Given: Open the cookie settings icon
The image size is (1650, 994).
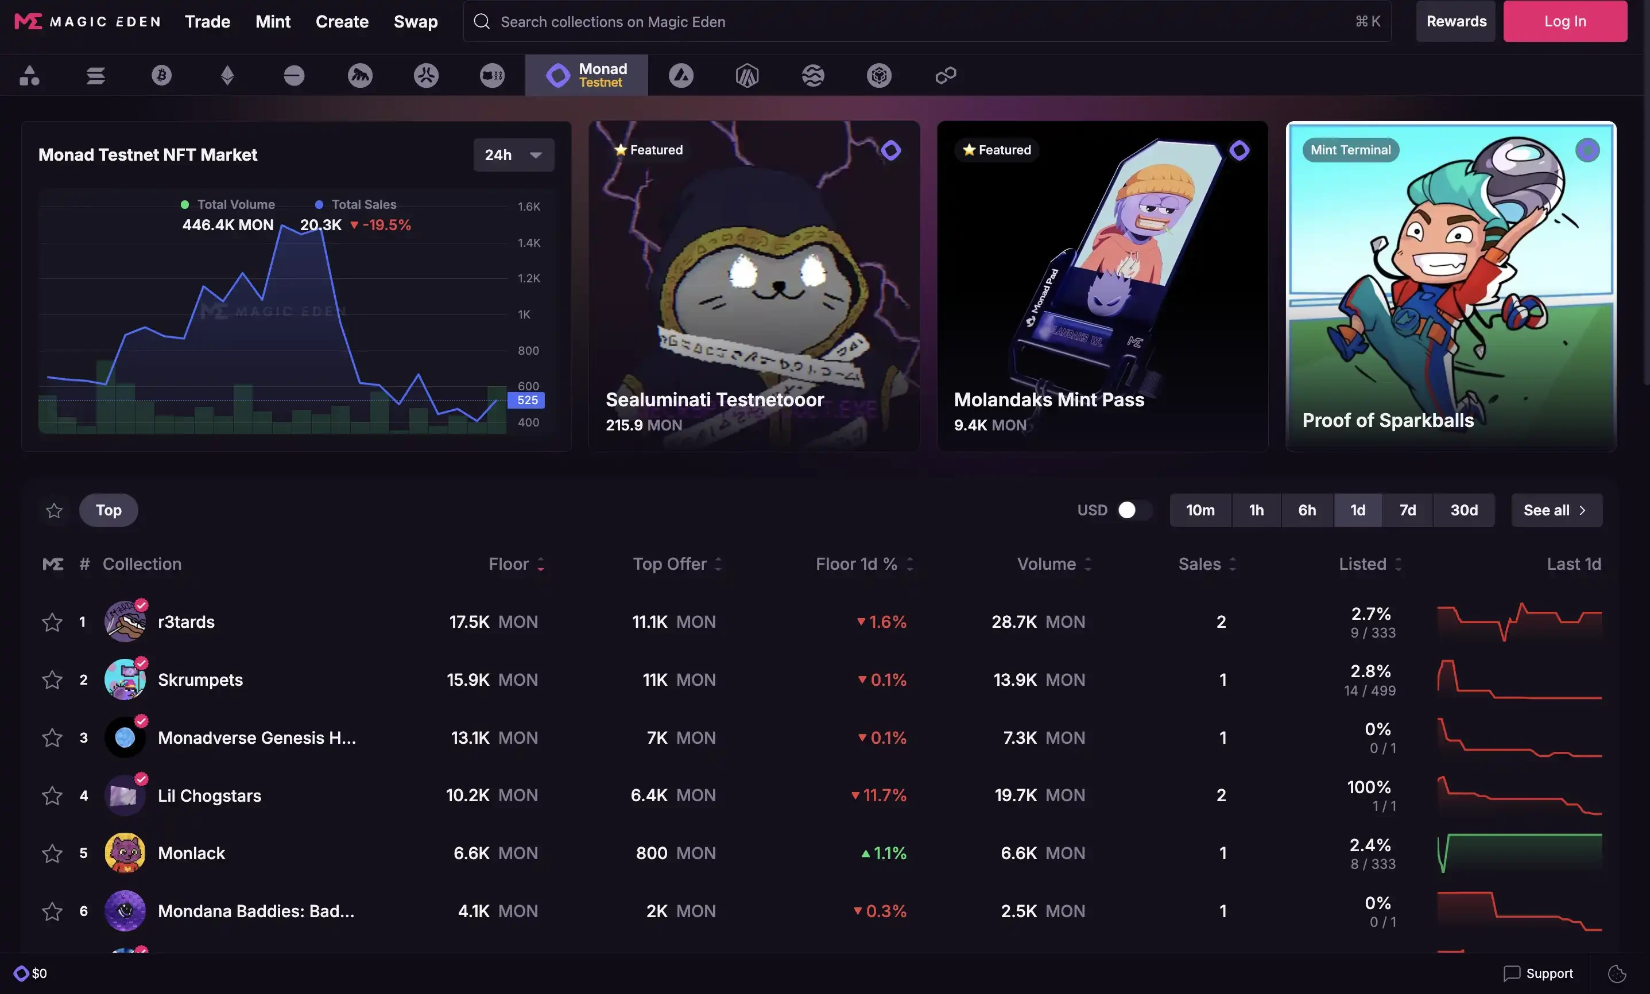Looking at the screenshot, I should coord(1617,973).
